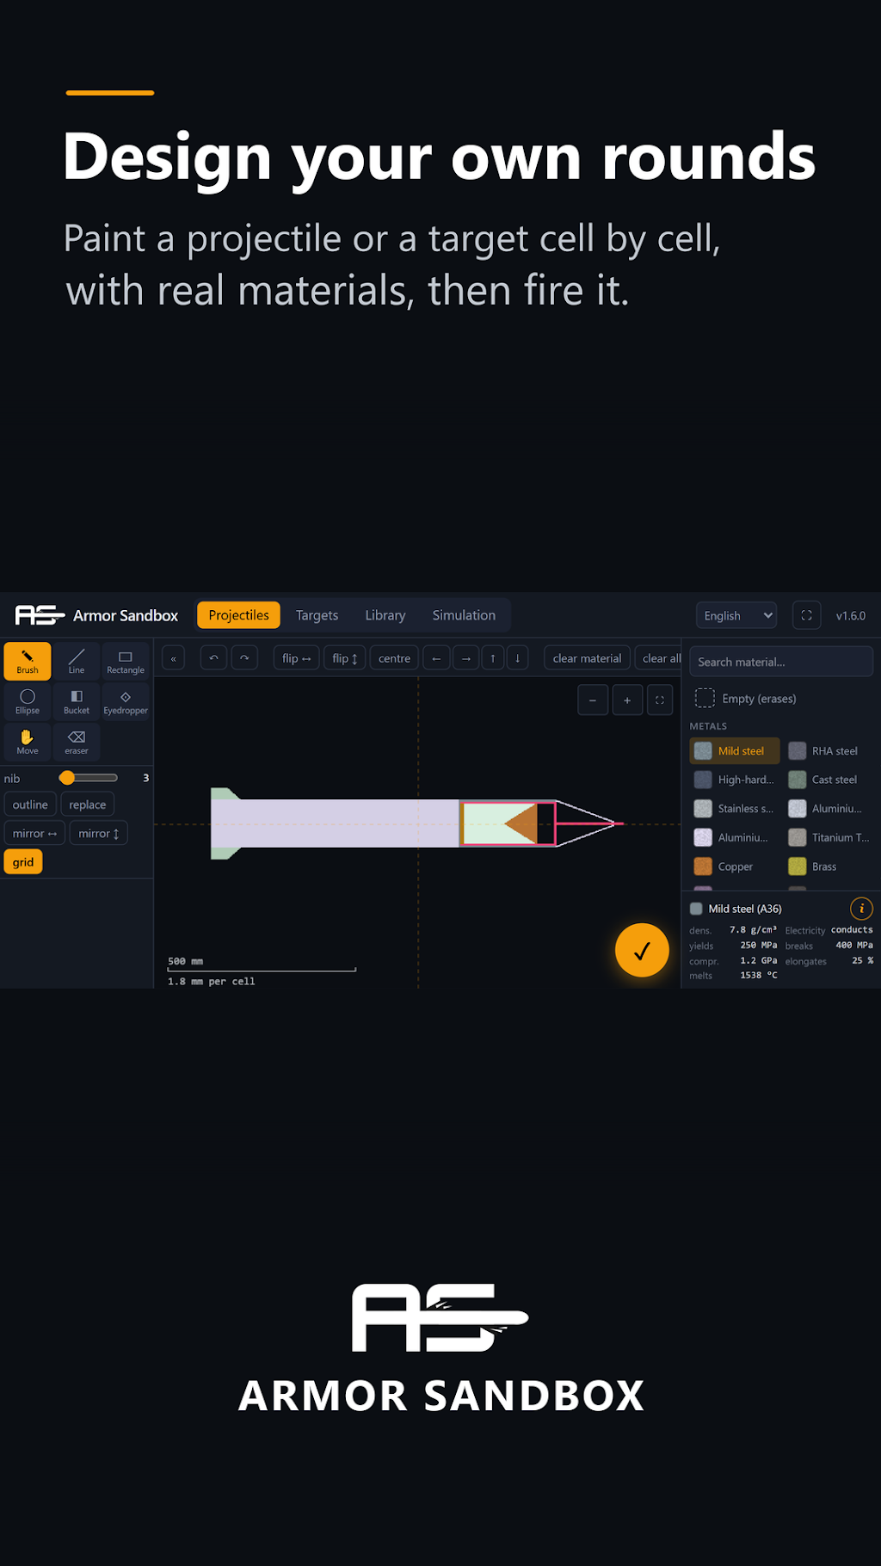Select the Ellipse tool
The image size is (881, 1566).
coord(28,701)
